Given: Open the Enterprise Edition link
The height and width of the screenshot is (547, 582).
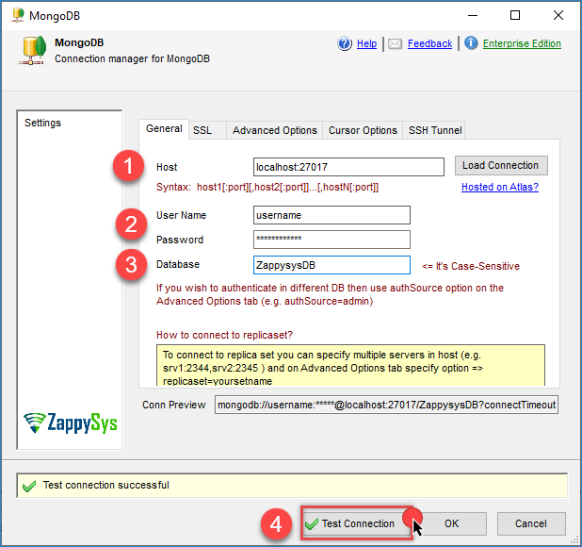Looking at the screenshot, I should point(522,44).
